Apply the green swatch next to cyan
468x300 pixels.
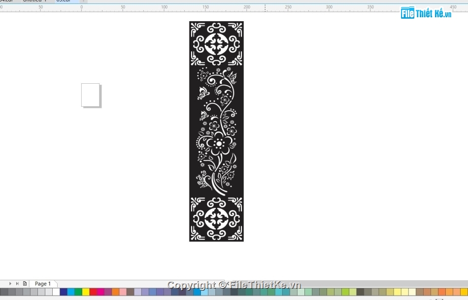[78, 292]
